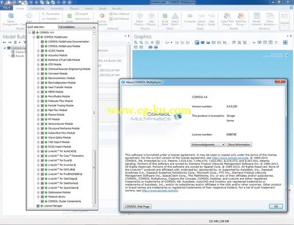
Task: Collapse the COMSOL 4.4 root tree node
Action: click(x=29, y=33)
